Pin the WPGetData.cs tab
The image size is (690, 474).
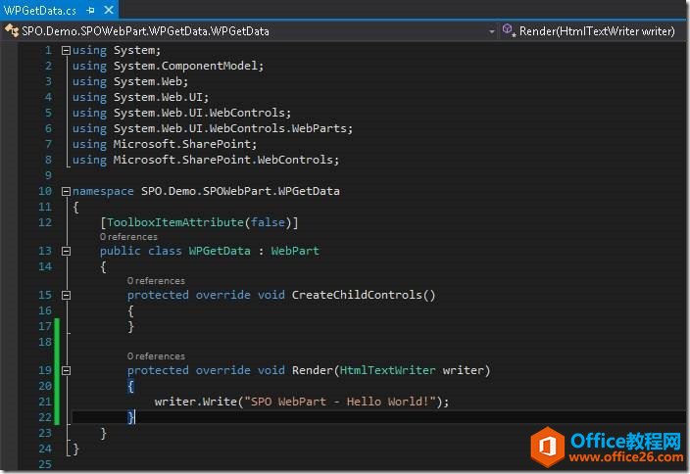(x=90, y=10)
